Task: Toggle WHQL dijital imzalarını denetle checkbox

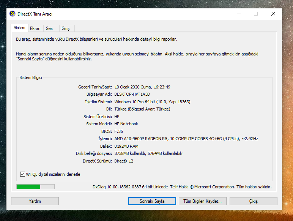Action: [x=22, y=174]
